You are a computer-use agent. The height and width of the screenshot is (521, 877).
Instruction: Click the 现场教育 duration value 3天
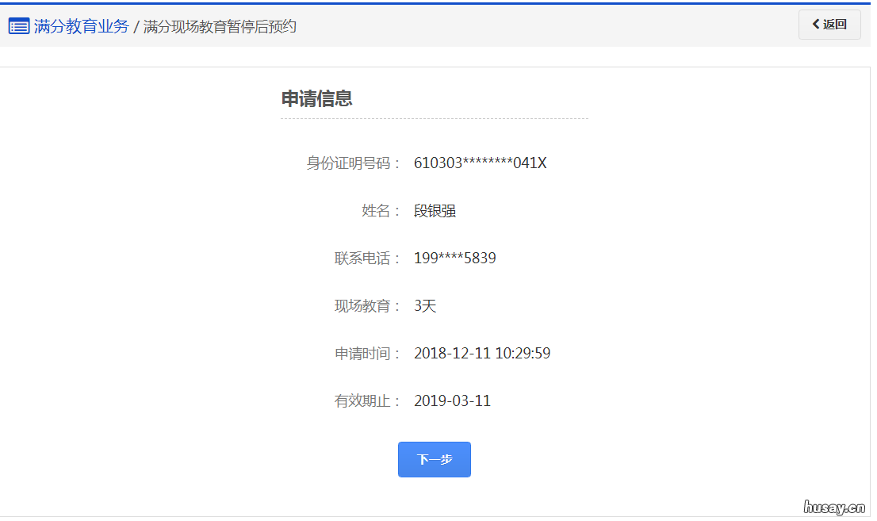pyautogui.click(x=425, y=305)
